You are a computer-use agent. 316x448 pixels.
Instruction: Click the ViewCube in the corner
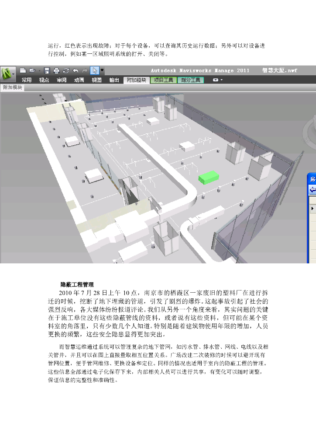pos(310,132)
